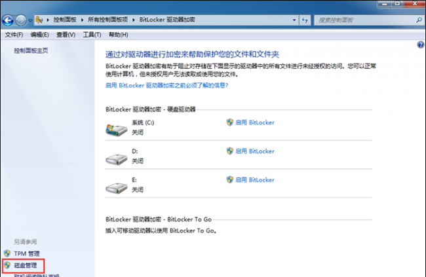
Task: Click the 系统 (C:) drive icon
Action: (116, 130)
